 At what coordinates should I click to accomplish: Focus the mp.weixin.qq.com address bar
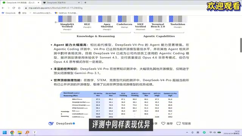(x=56, y=8)
